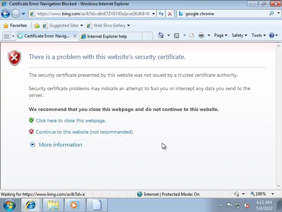Screen dimensions: 282x212
Task: Open the Windows Start button
Action: tap(10, 205)
